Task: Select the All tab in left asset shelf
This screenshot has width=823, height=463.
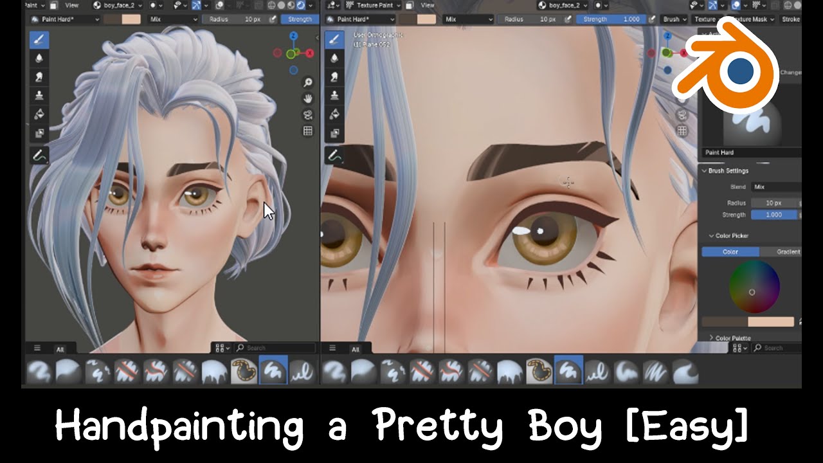Action: (x=60, y=349)
